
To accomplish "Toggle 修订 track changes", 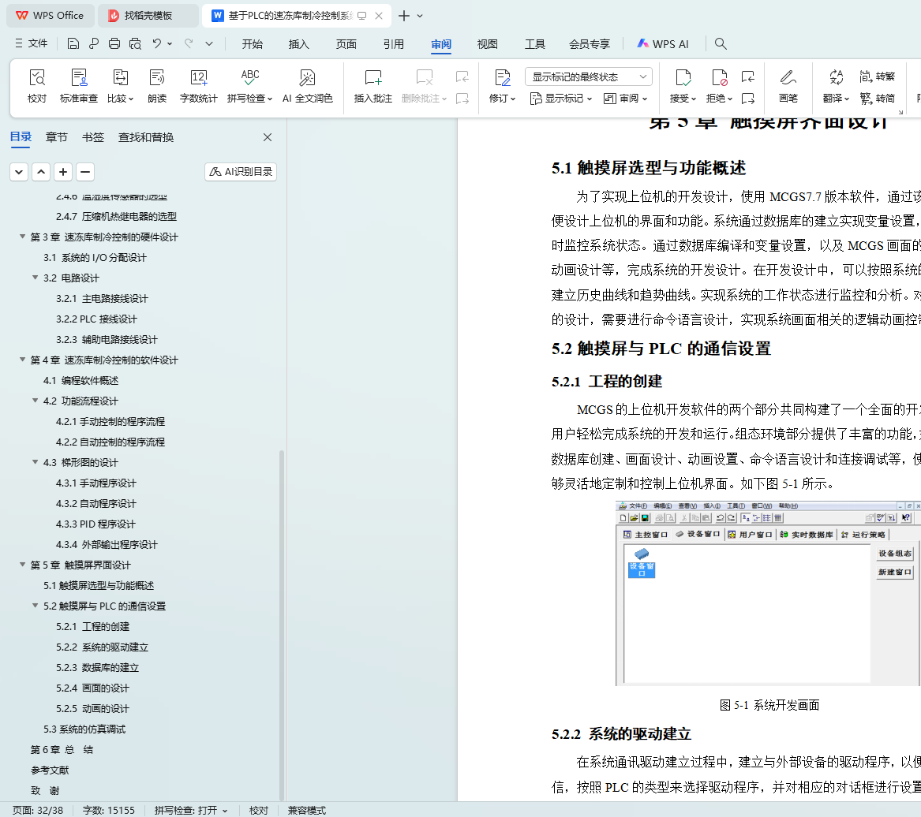I will click(x=502, y=86).
